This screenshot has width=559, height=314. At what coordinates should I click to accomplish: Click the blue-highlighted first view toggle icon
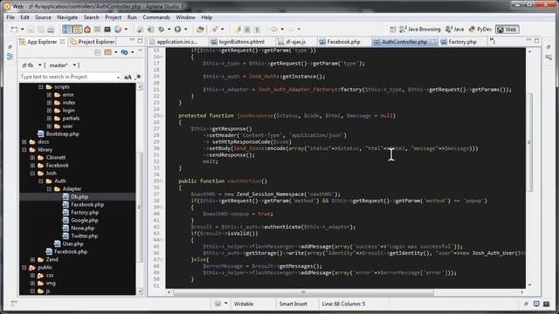click(67, 30)
